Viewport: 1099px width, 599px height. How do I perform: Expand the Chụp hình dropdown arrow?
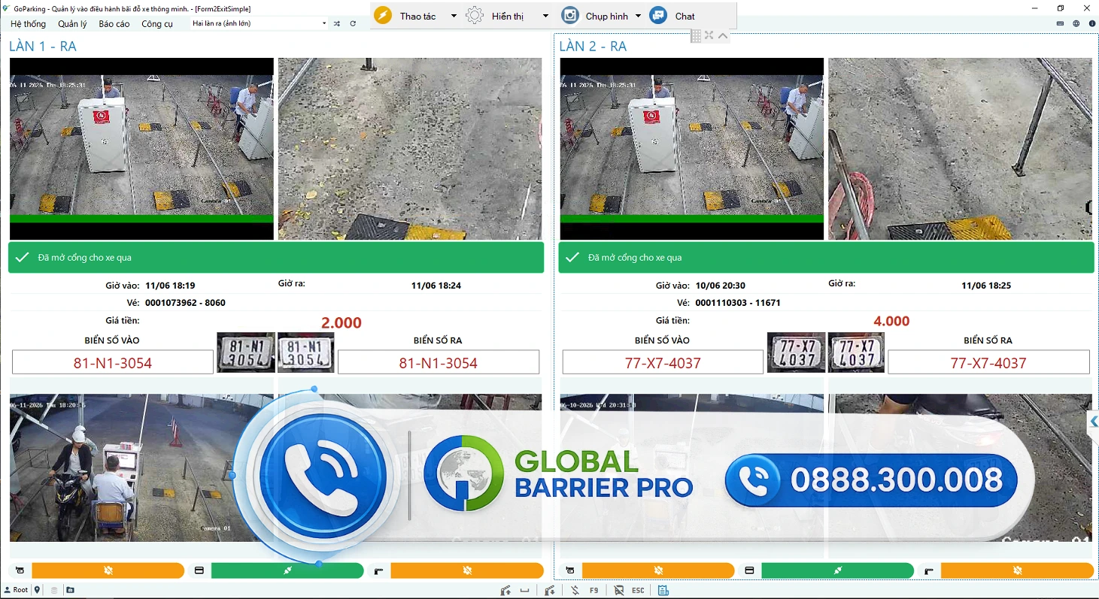638,16
